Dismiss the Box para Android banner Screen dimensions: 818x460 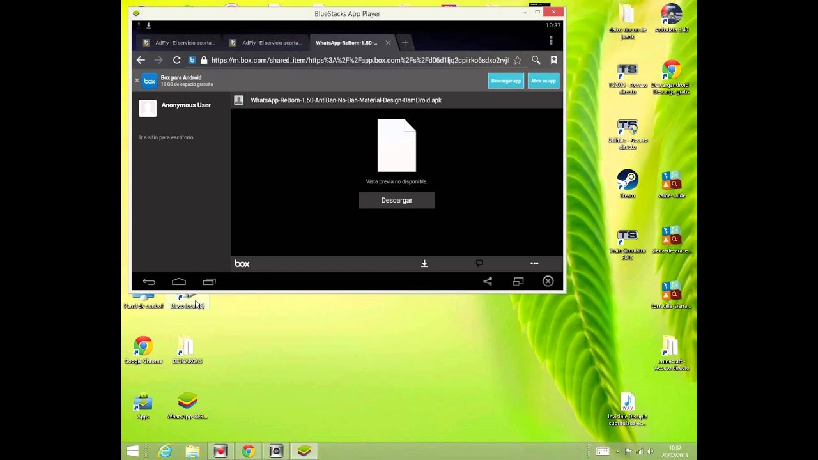[x=137, y=80]
